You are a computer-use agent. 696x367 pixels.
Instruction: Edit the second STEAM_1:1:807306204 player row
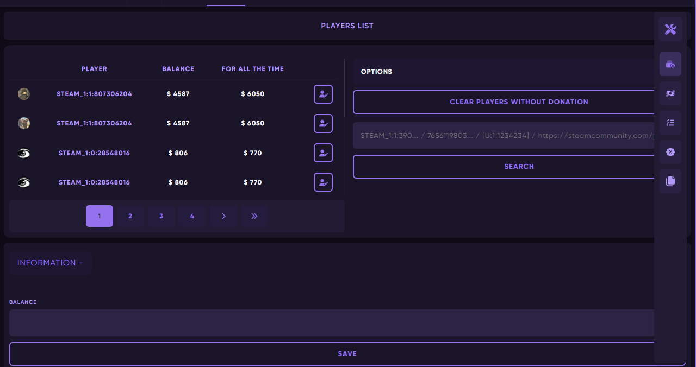323,123
